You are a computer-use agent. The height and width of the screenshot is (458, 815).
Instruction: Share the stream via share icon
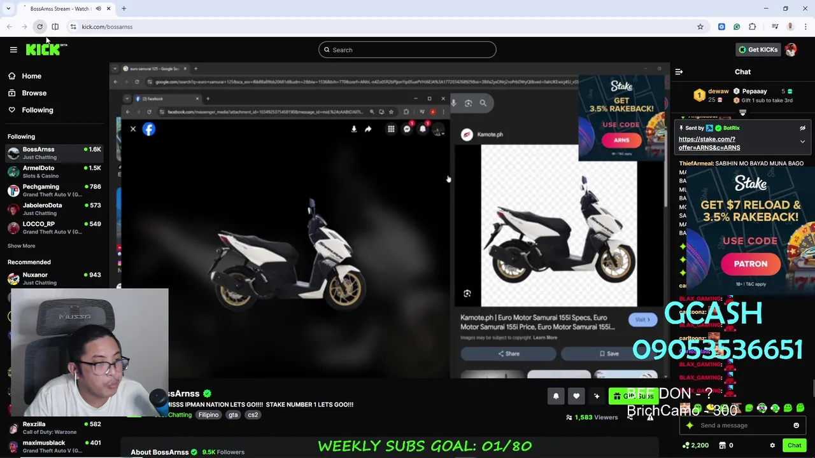(x=630, y=417)
